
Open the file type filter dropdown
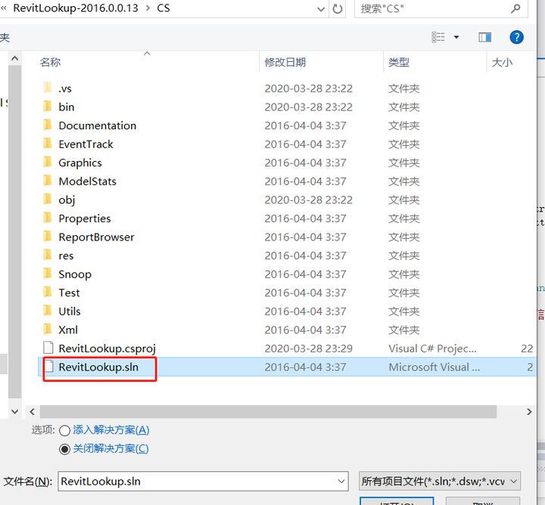click(x=513, y=481)
